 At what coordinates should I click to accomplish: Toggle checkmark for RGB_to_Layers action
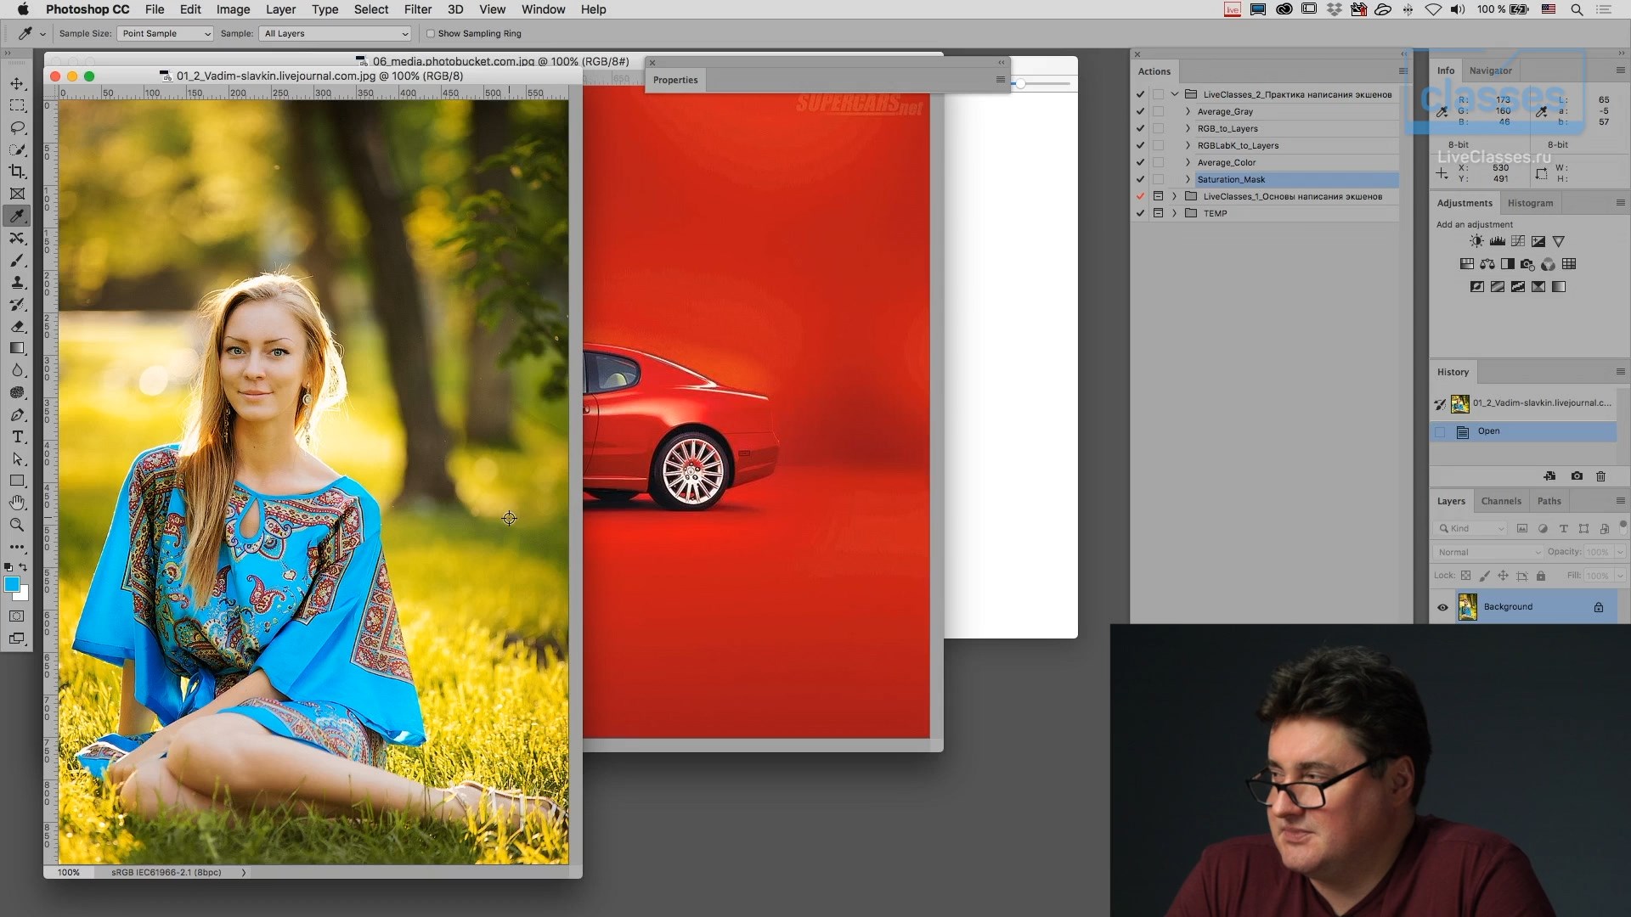pyautogui.click(x=1140, y=128)
